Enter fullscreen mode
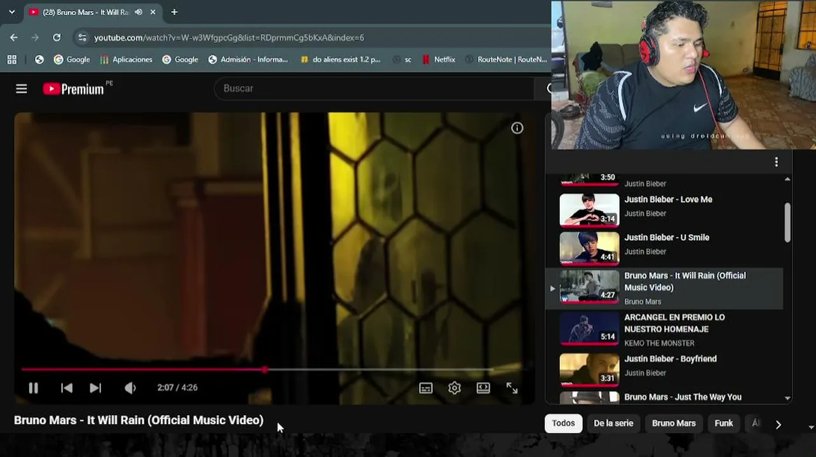Image resolution: width=816 pixels, height=457 pixels. point(512,388)
